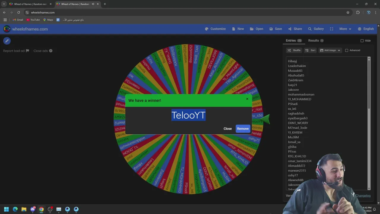Click entry eyadbargash3 in list

tap(298, 118)
